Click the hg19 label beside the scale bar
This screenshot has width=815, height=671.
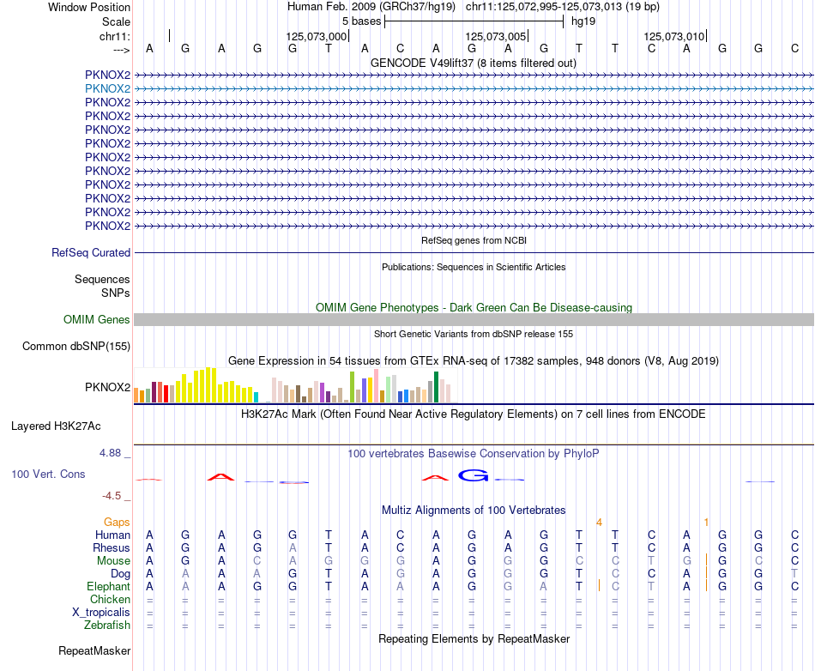coord(583,21)
